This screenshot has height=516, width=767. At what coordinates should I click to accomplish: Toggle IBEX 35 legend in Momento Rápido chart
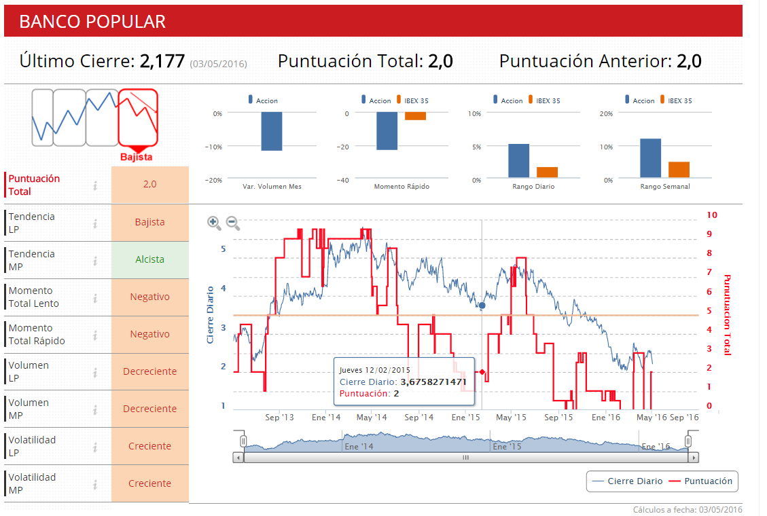click(412, 100)
